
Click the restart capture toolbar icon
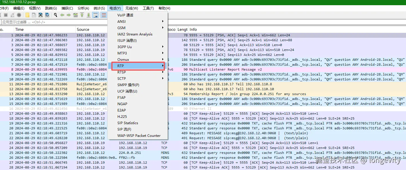click(12, 15)
